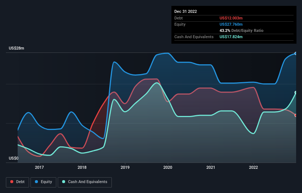Image resolution: width=302 pixels, height=193 pixels.
Task: Click the 2018 x-axis label
Action: [x=82, y=167]
